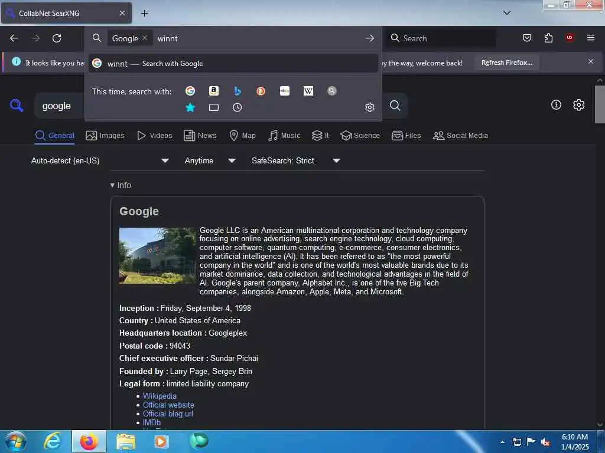Click the scrollbar down arrow

[600, 425]
